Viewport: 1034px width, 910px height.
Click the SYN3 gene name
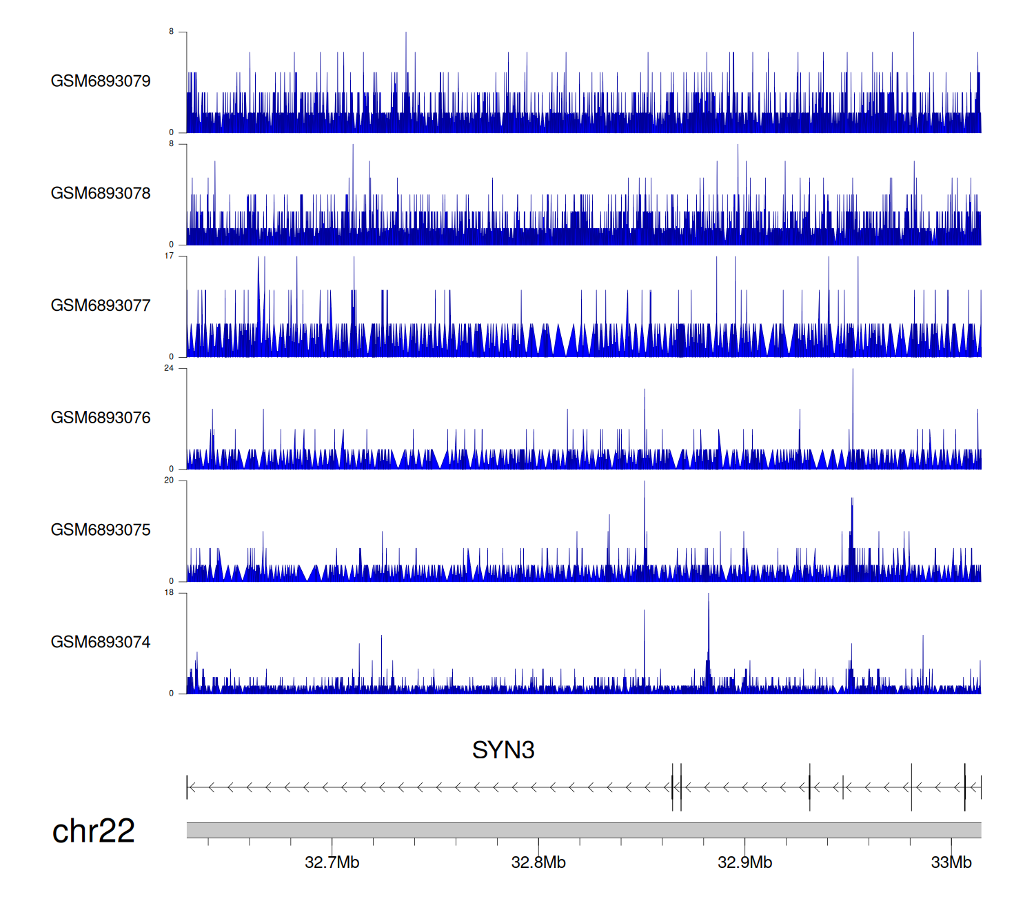coord(503,750)
